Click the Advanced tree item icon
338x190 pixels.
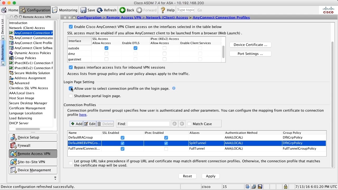point(11,83)
